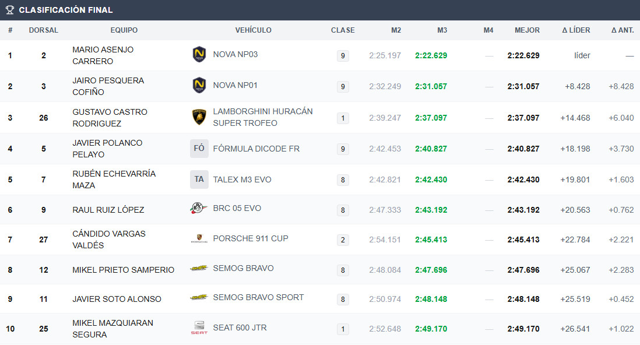This screenshot has height=345, width=640.
Task: Click class badge 8 in Mikel Prieto row
Action: click(x=343, y=270)
